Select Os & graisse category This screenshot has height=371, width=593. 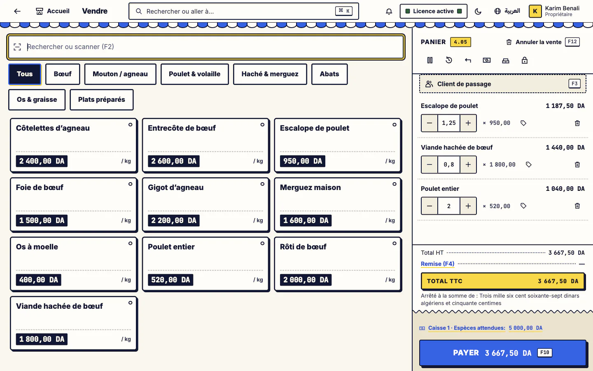point(37,100)
